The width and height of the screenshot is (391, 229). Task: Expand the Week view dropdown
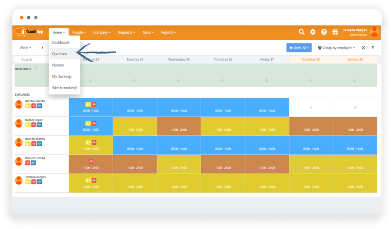click(x=25, y=48)
